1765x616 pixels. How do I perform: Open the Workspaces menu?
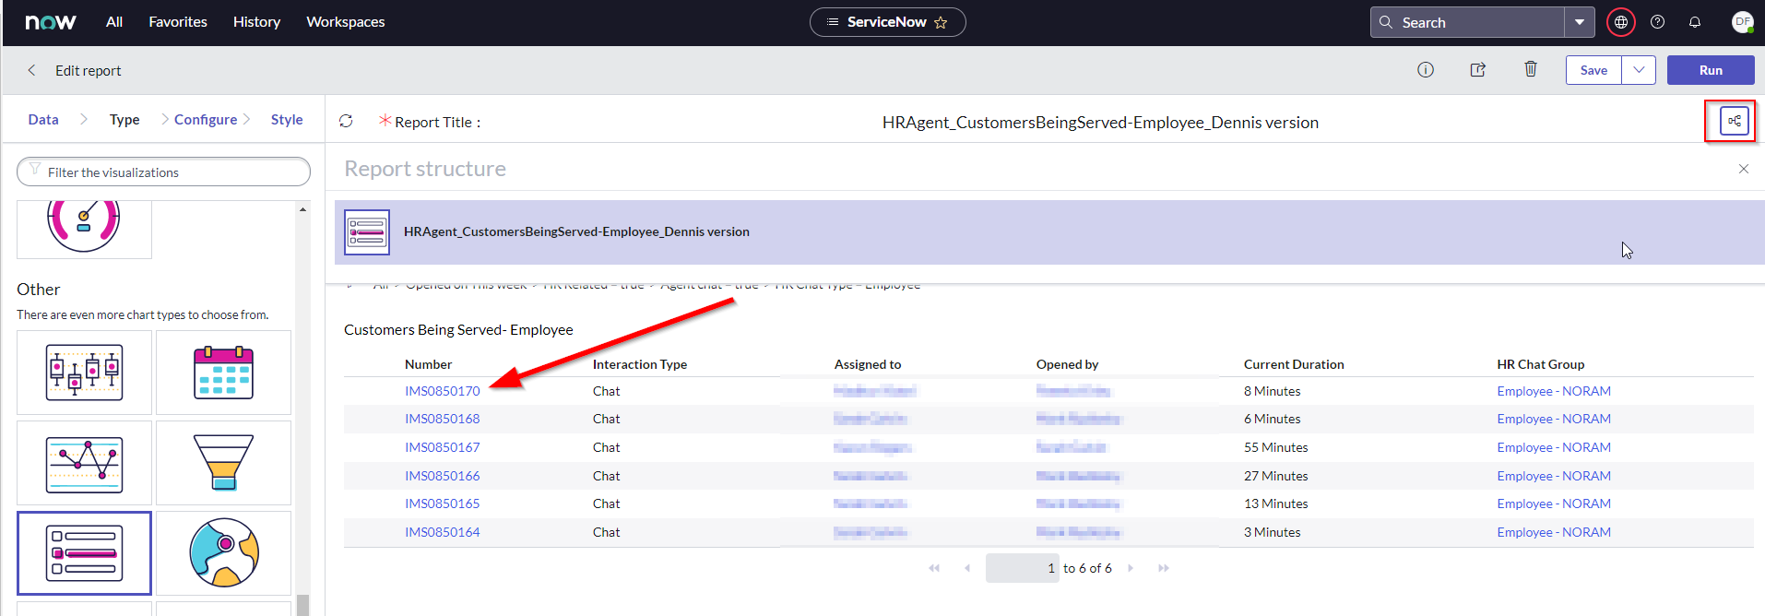point(346,22)
